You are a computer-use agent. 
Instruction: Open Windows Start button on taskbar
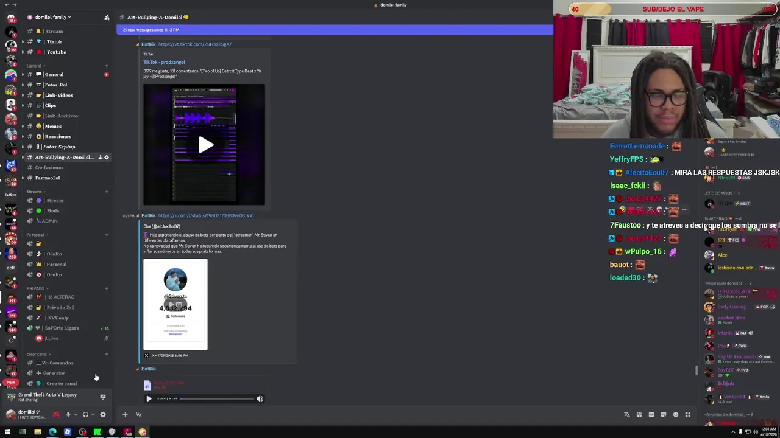pyautogui.click(x=7, y=433)
